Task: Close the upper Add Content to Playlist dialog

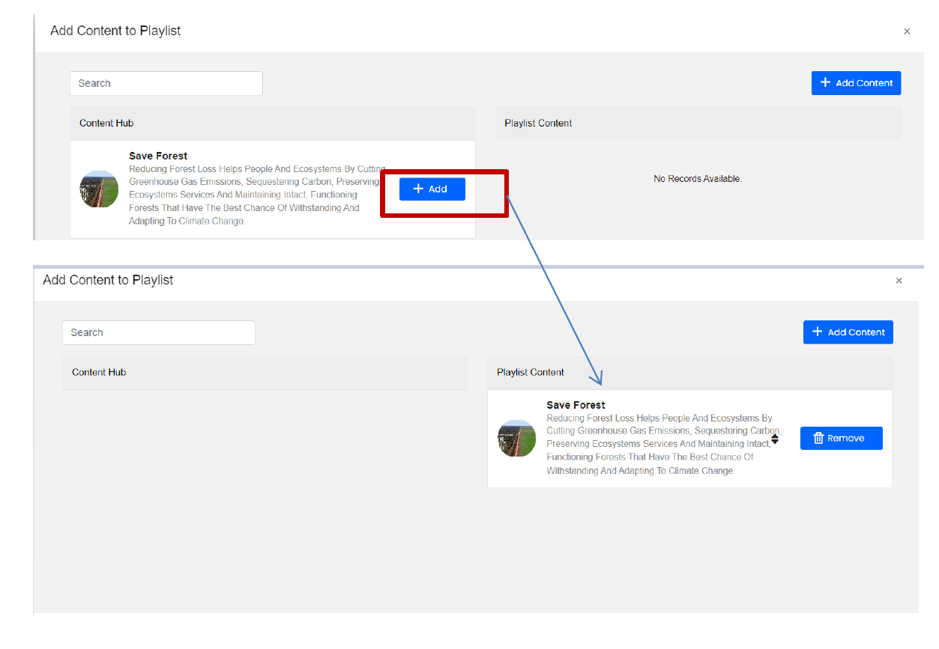Action: click(907, 31)
